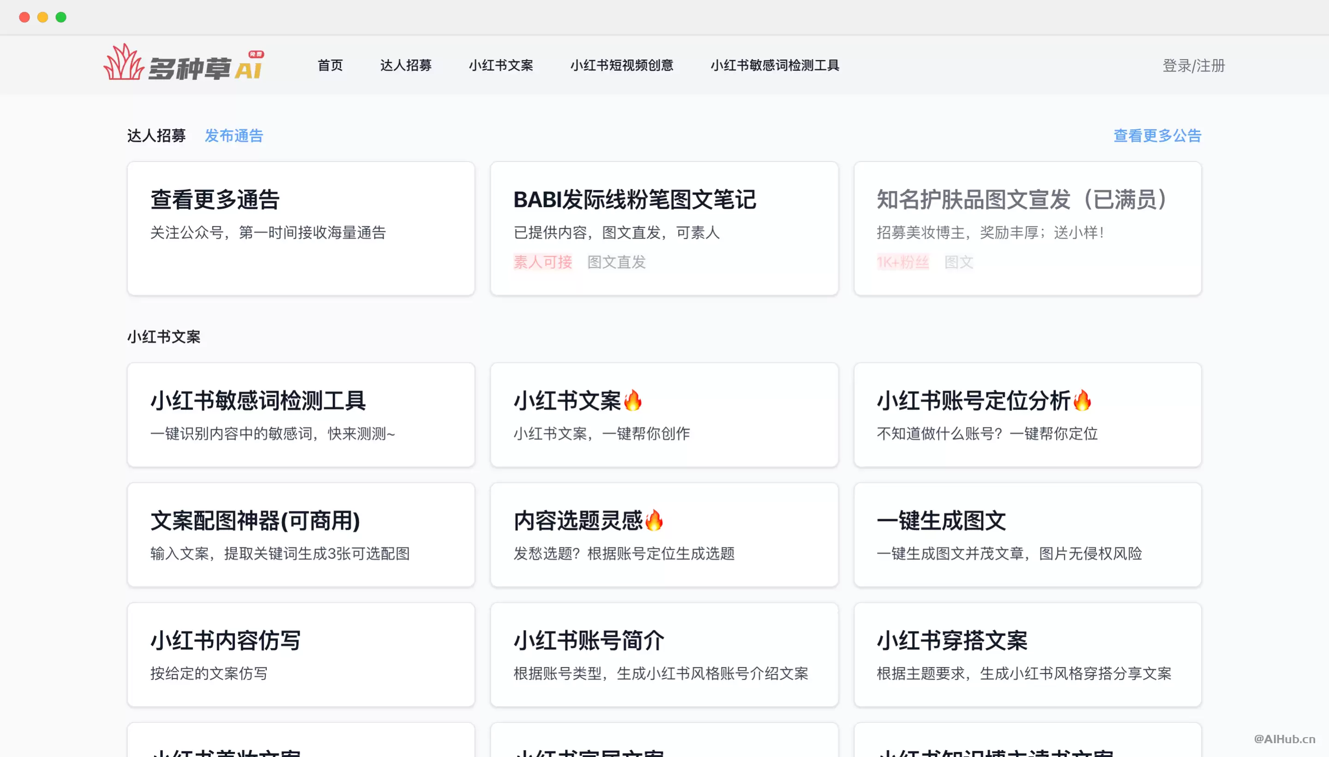
Task: Click the fire icon beside 小红书文案
Action: [633, 400]
